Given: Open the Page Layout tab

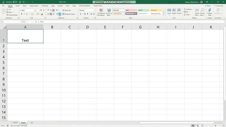Looking at the screenshot, I should 34,6.
